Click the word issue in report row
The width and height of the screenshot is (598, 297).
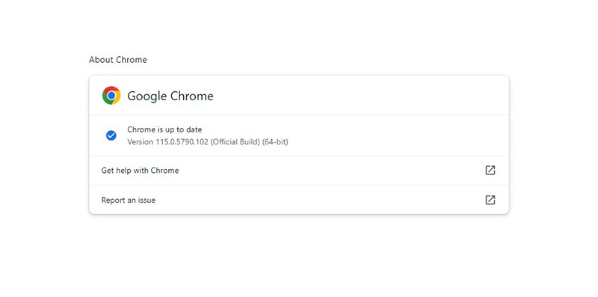pyautogui.click(x=147, y=200)
